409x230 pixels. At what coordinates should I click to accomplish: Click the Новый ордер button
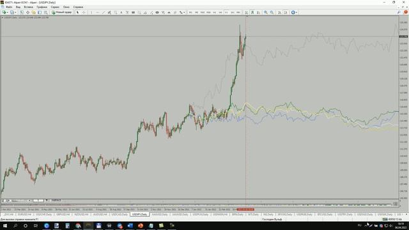coord(62,12)
